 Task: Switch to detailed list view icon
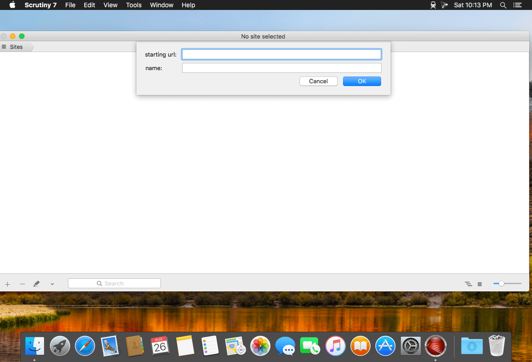pos(479,284)
